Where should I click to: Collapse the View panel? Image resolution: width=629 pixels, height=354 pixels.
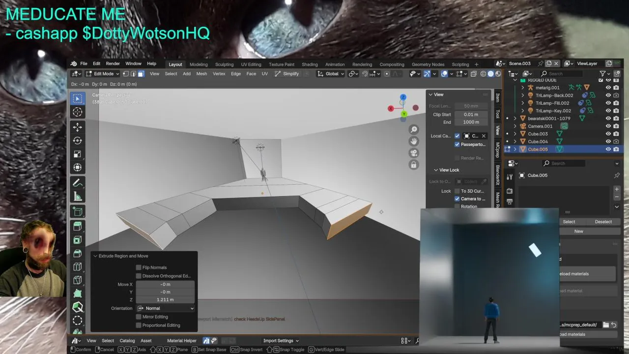coord(430,94)
